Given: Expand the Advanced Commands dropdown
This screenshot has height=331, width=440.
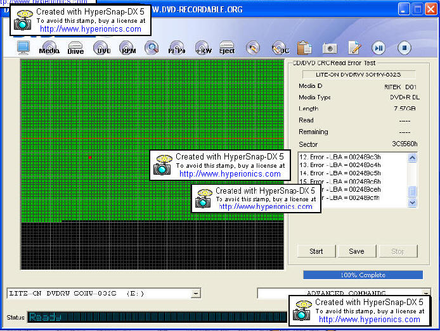Looking at the screenshot, I should [426, 293].
